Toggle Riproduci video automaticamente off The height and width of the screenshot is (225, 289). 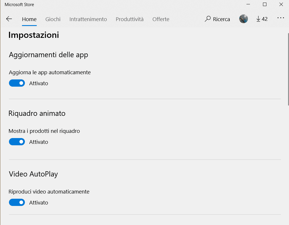pos(17,202)
